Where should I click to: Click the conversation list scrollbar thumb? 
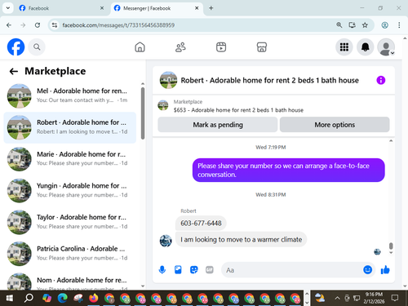tap(143, 113)
